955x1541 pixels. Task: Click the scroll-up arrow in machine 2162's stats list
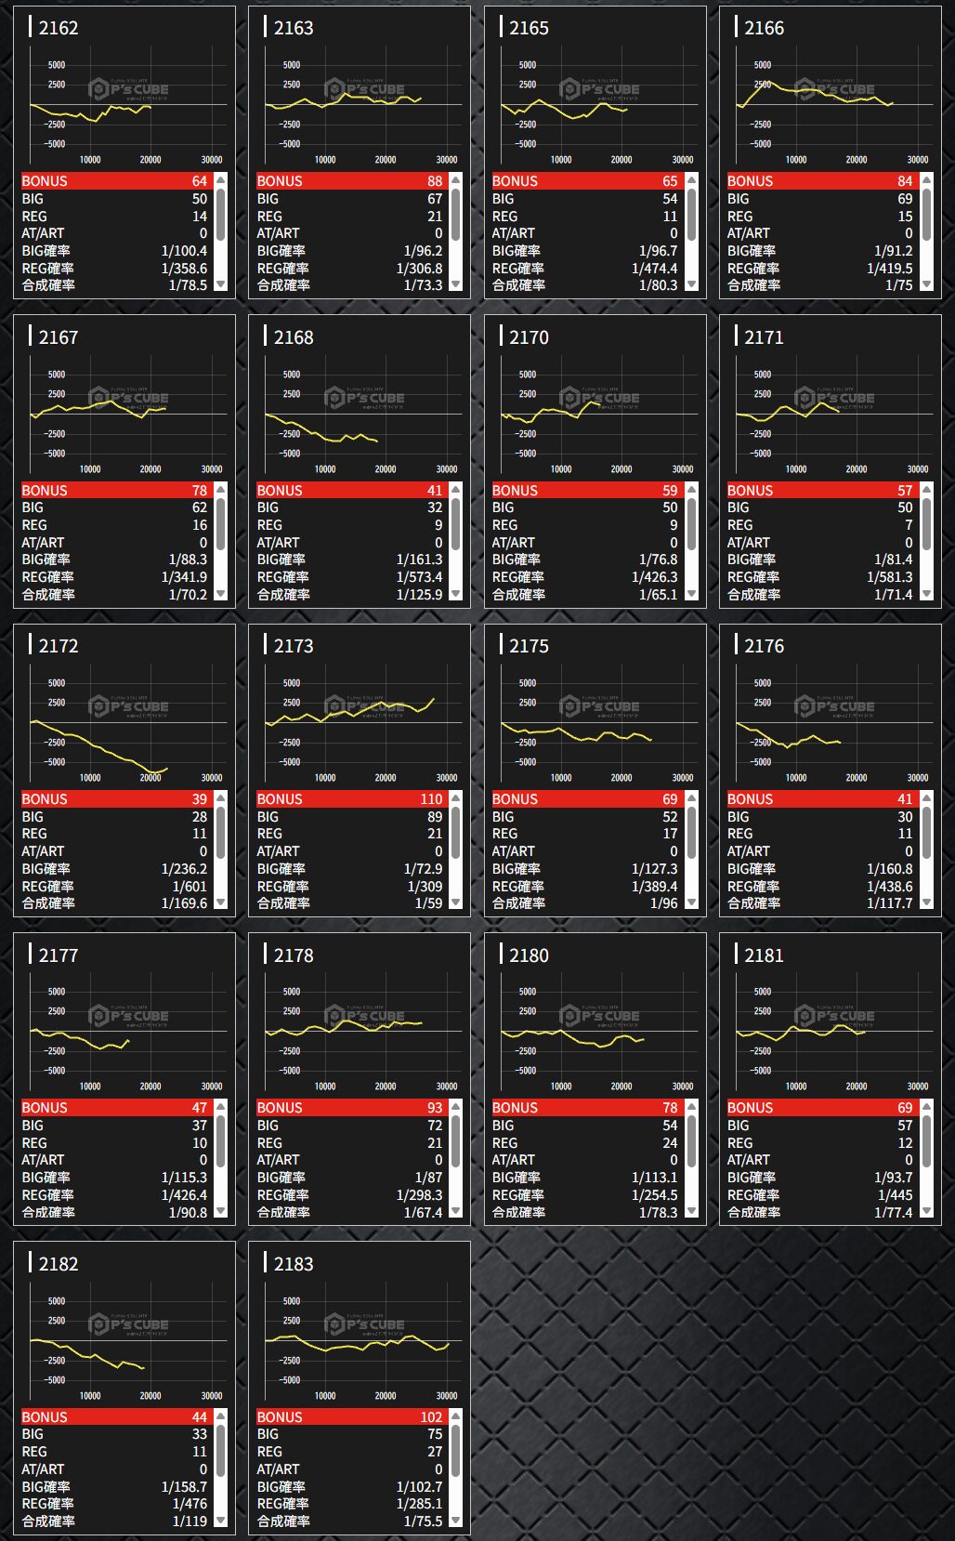point(220,179)
